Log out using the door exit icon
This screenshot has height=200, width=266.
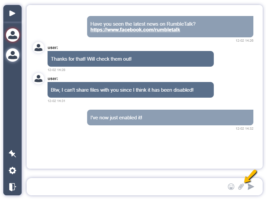(x=12, y=187)
